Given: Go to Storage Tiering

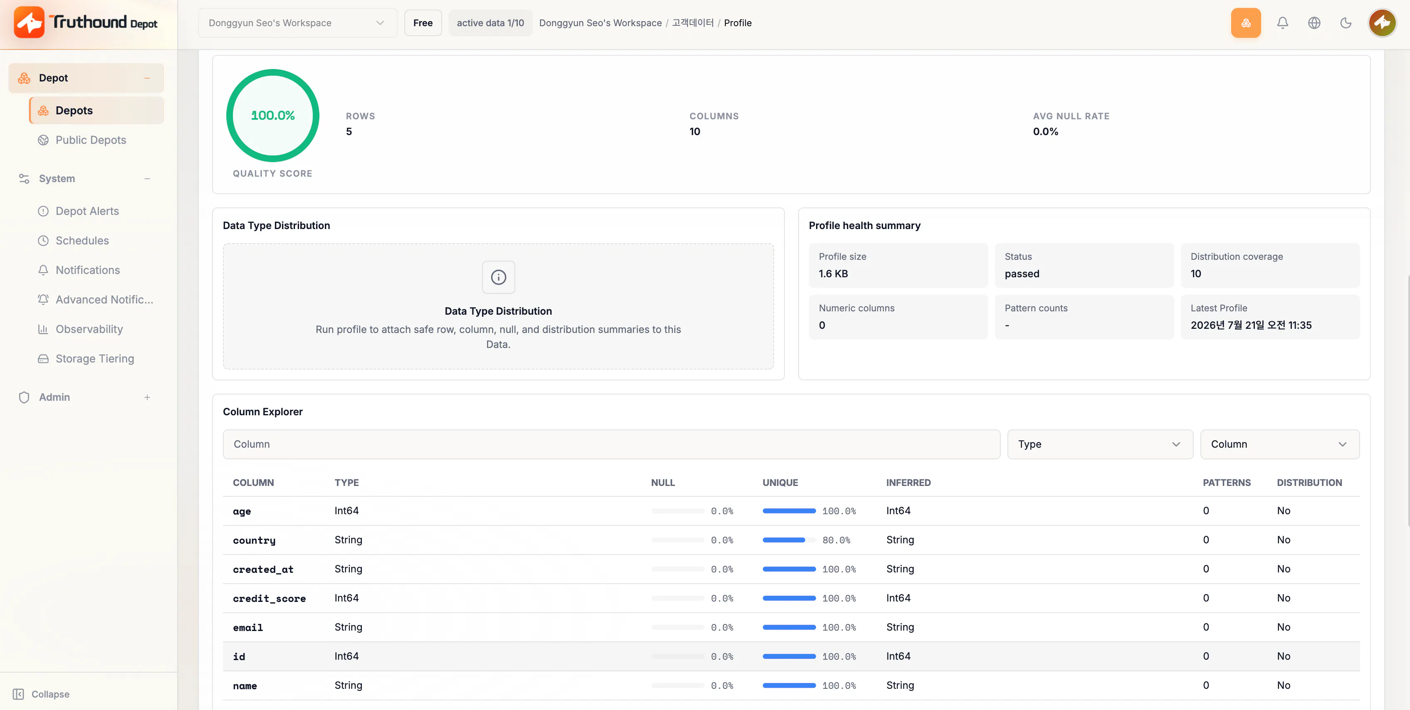Looking at the screenshot, I should (x=95, y=359).
